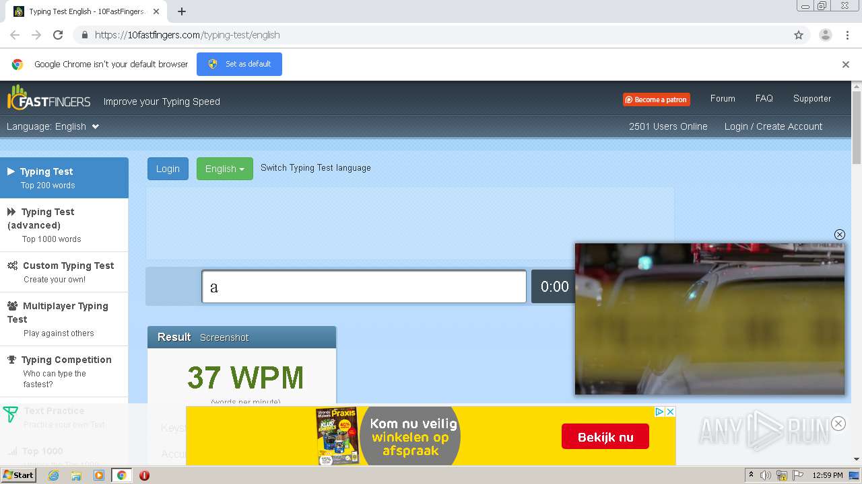Close the bottom overlay with round X

tap(838, 424)
